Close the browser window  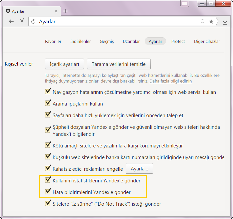click(223, 3)
